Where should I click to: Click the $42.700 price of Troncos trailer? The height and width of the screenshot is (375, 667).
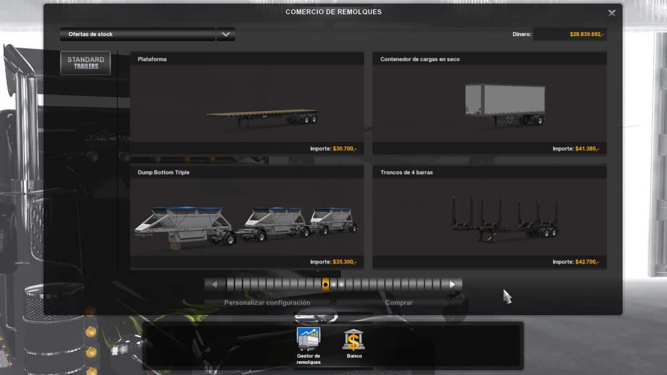click(591, 262)
